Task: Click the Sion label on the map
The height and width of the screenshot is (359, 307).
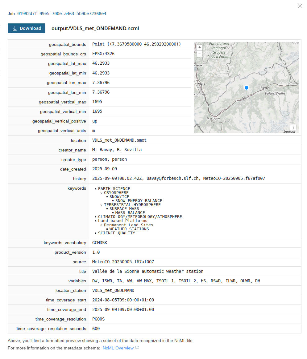Action: [245, 98]
